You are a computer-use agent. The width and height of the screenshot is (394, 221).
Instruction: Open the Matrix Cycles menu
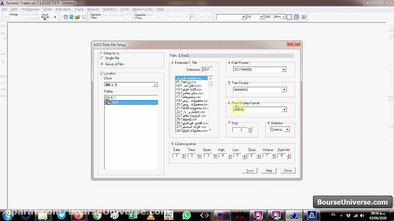pos(143,9)
